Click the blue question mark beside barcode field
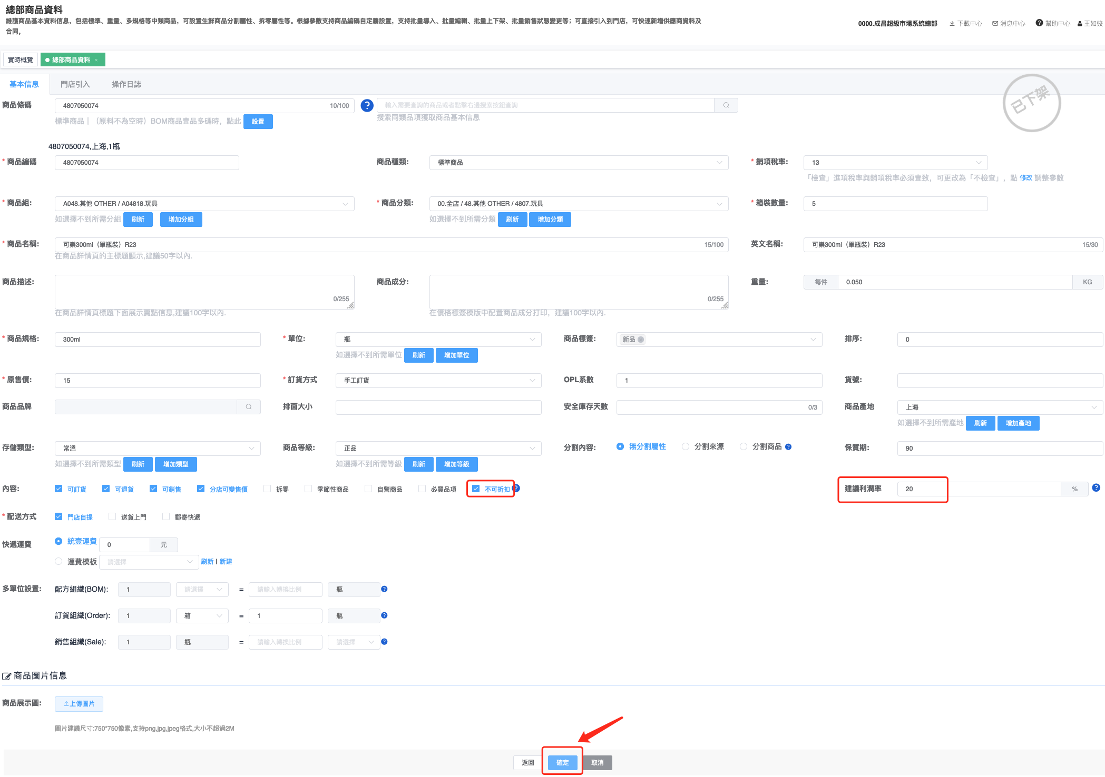Screen dimensions: 1105x777 [x=367, y=105]
